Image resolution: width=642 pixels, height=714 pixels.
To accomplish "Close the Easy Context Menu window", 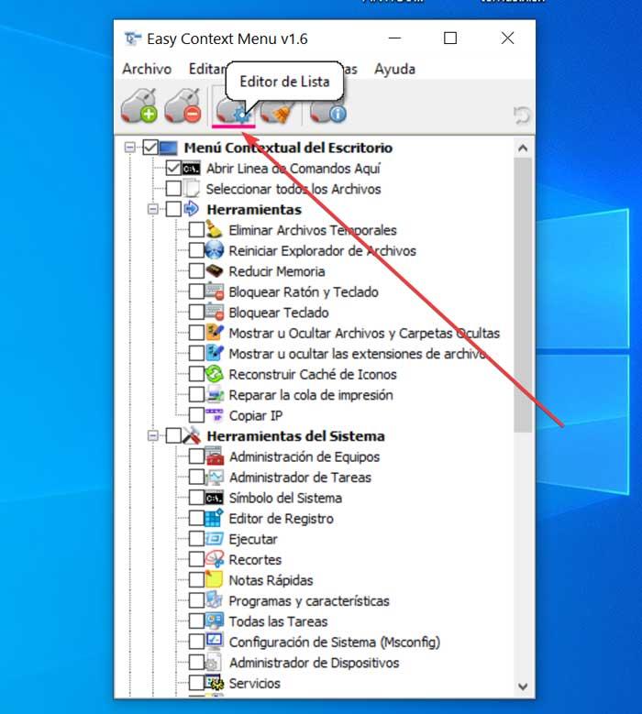I will 507,38.
